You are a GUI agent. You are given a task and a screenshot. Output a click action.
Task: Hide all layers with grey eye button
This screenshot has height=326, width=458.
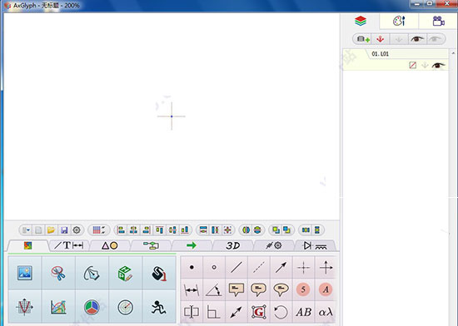436,39
